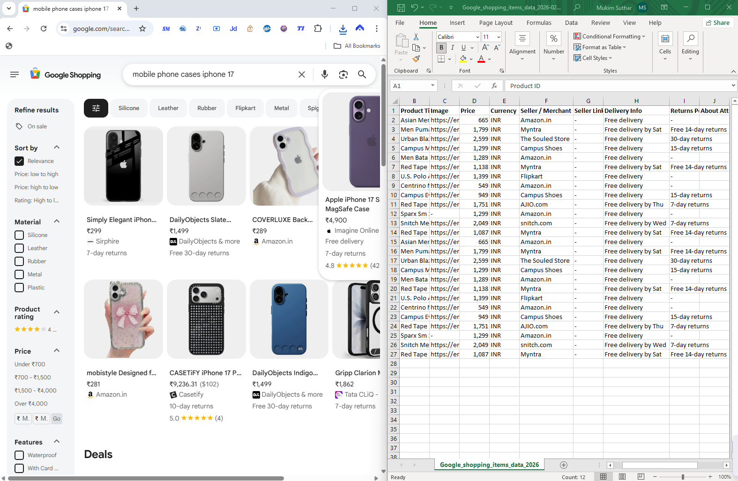
Task: Click the Share button in Excel
Action: (718, 22)
